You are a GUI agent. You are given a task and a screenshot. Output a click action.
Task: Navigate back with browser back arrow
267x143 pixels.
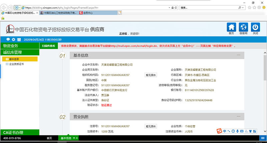4,8
